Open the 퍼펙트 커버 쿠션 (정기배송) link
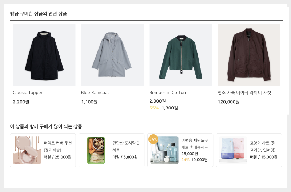 click(x=57, y=146)
